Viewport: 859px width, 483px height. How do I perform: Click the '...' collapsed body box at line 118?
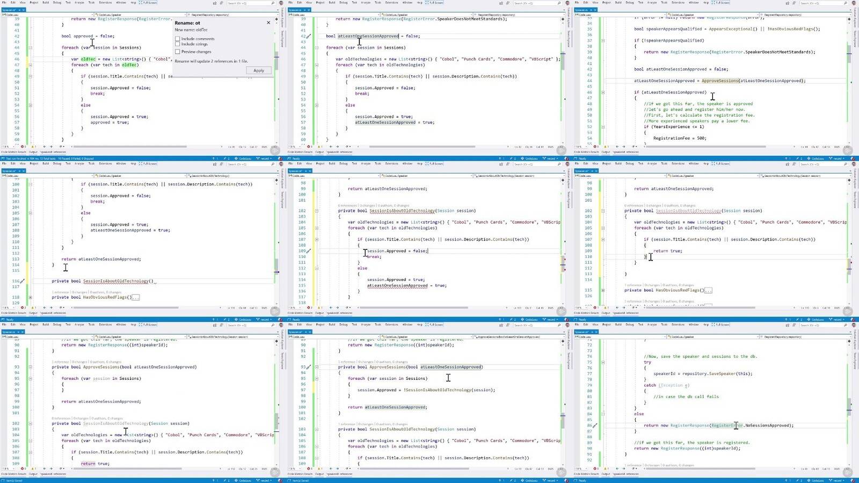pyautogui.click(x=136, y=297)
